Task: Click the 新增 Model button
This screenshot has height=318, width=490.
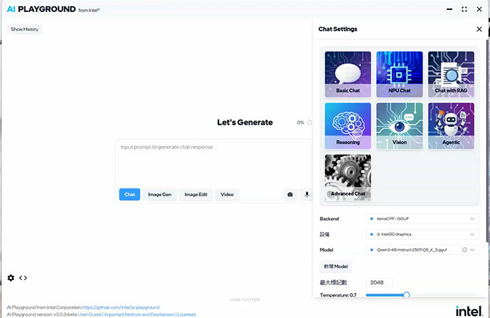Action: click(336, 266)
